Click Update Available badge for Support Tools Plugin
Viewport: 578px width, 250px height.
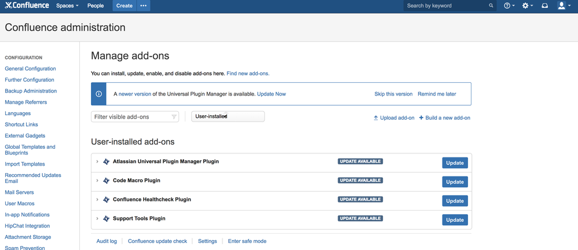click(360, 218)
